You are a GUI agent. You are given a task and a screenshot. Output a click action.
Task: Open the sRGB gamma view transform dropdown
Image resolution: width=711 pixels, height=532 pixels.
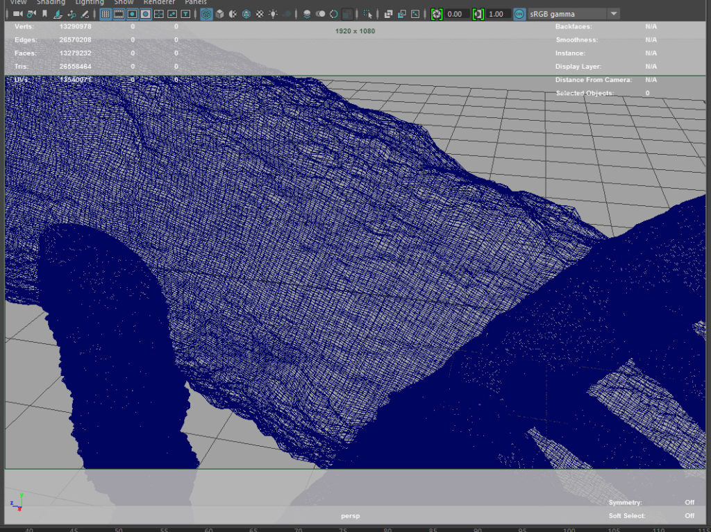click(573, 14)
